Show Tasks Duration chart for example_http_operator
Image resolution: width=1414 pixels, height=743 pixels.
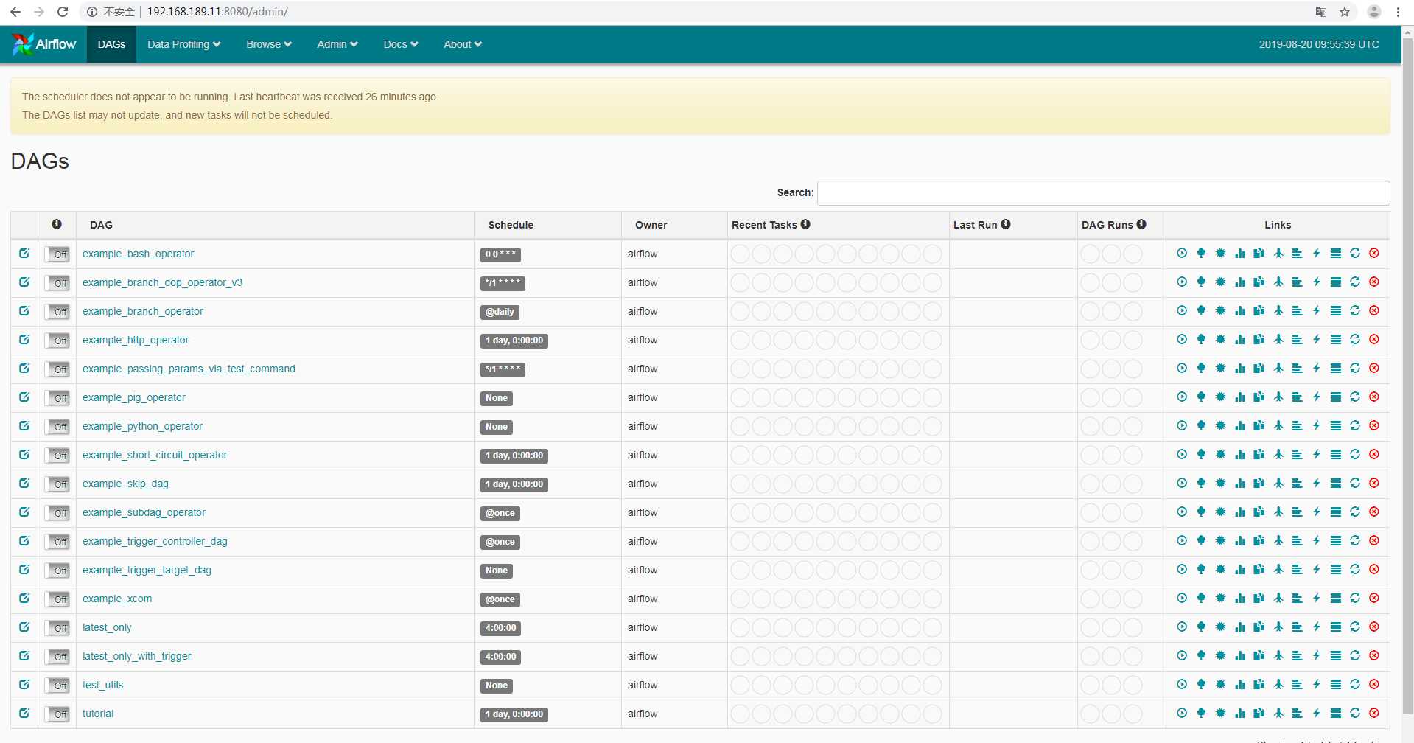[1239, 339]
